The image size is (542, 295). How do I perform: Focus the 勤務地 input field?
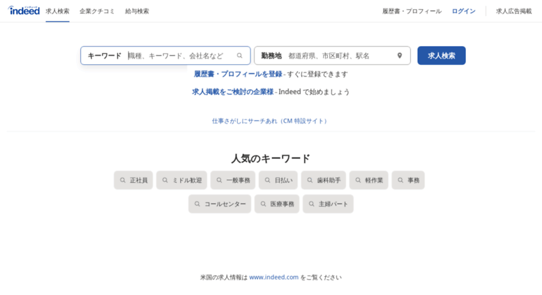pos(332,56)
